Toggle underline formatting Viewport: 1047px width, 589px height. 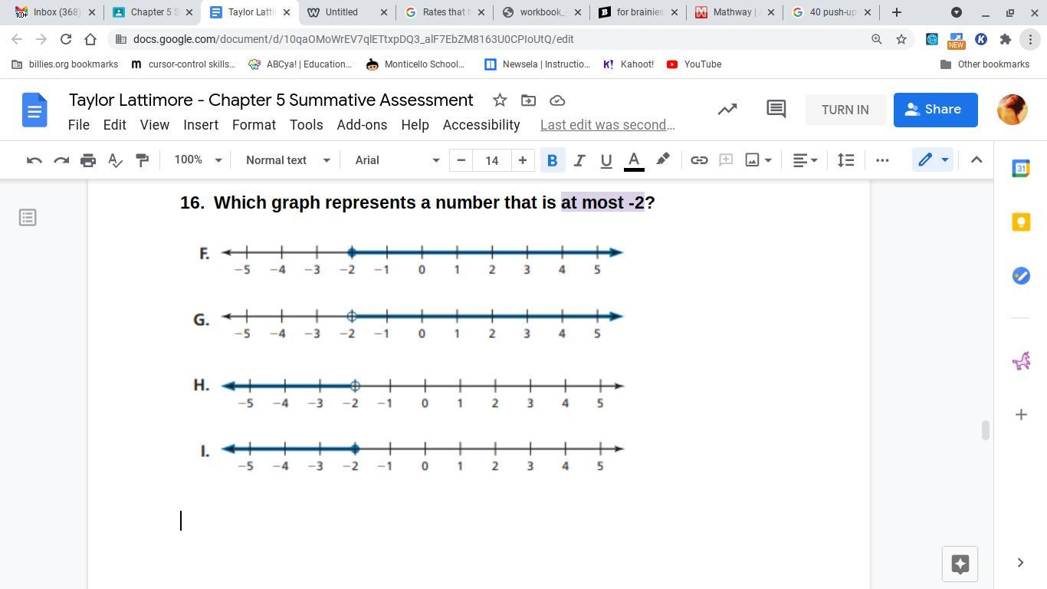click(x=606, y=160)
